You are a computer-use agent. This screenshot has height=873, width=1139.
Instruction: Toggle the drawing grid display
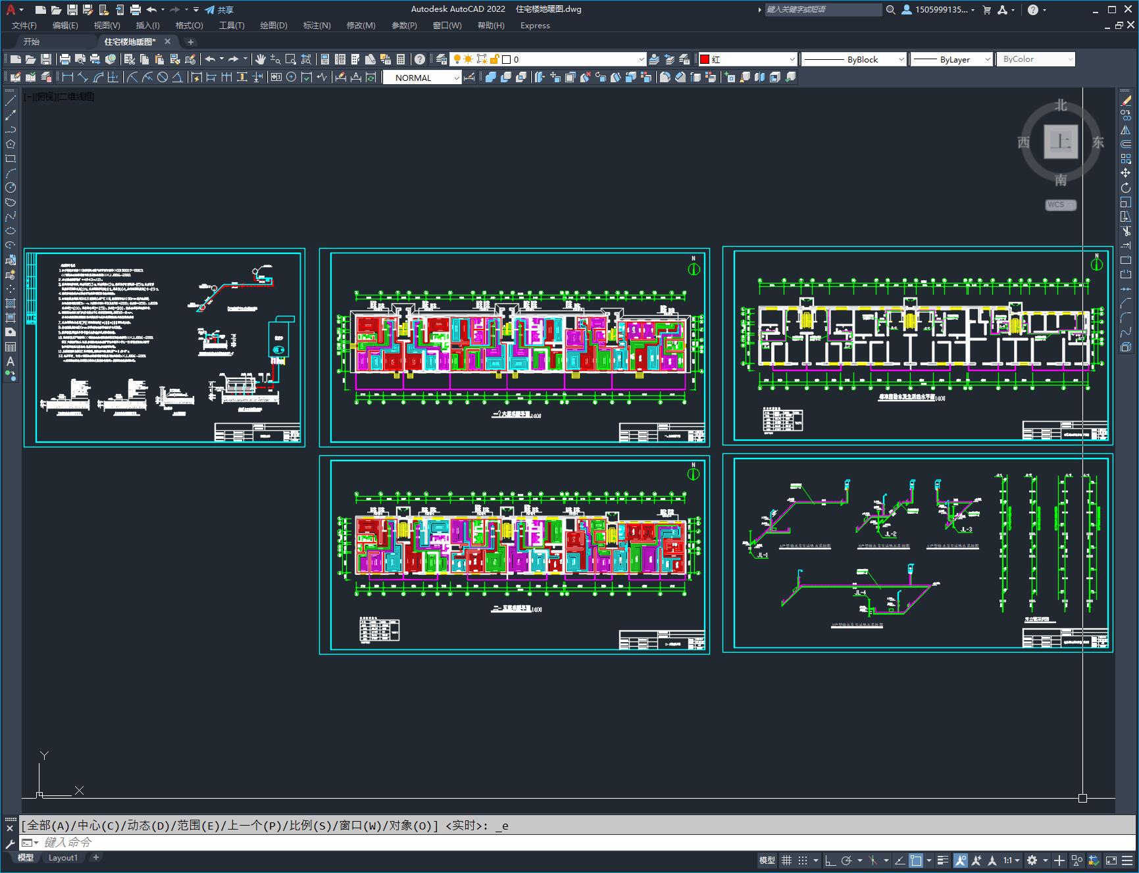click(786, 860)
